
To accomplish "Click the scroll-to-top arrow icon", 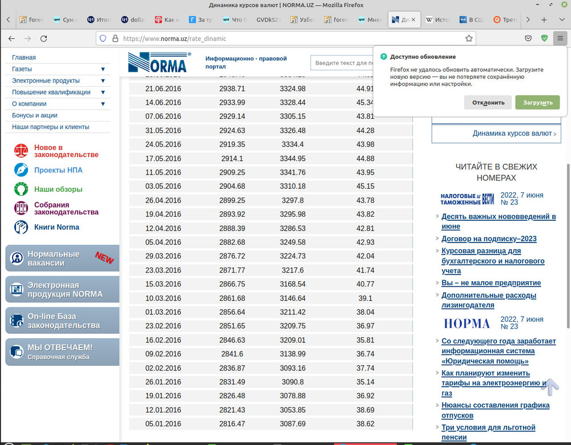I will pos(550,387).
